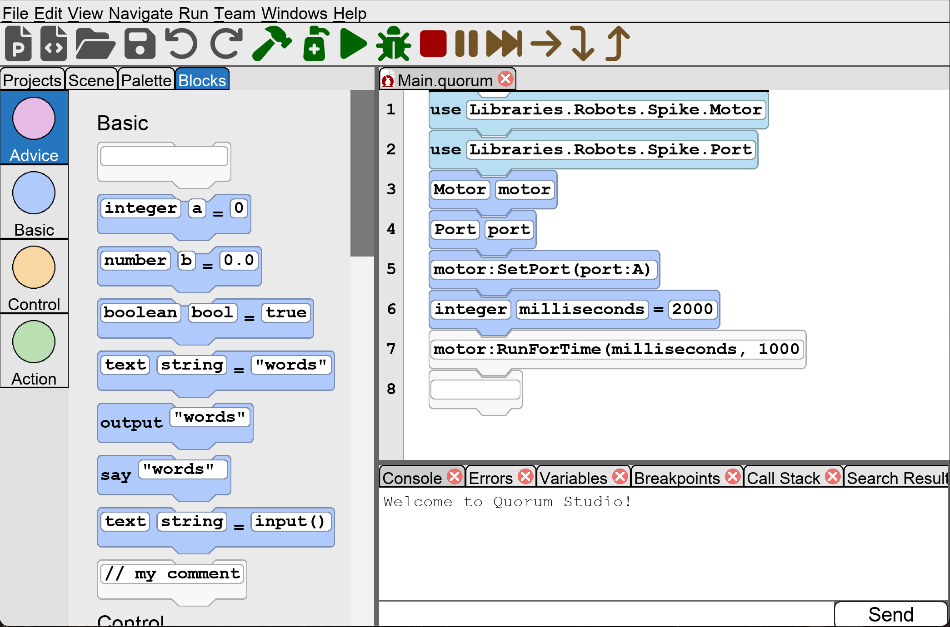950x627 pixels.
Task: Click the Step Over right arrow icon
Action: [546, 44]
